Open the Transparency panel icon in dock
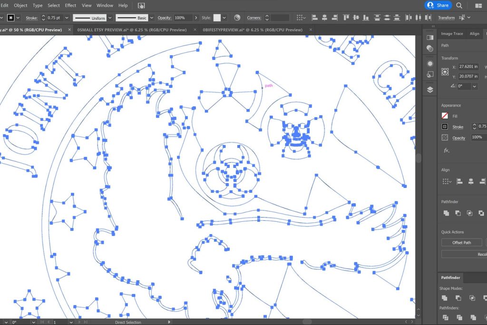Image resolution: width=487 pixels, height=325 pixels. 430,48
